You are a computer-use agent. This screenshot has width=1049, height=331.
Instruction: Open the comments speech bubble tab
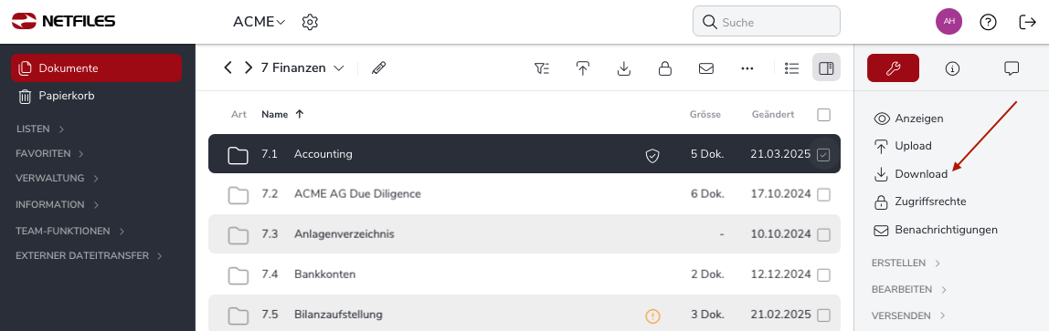pyautogui.click(x=1012, y=68)
